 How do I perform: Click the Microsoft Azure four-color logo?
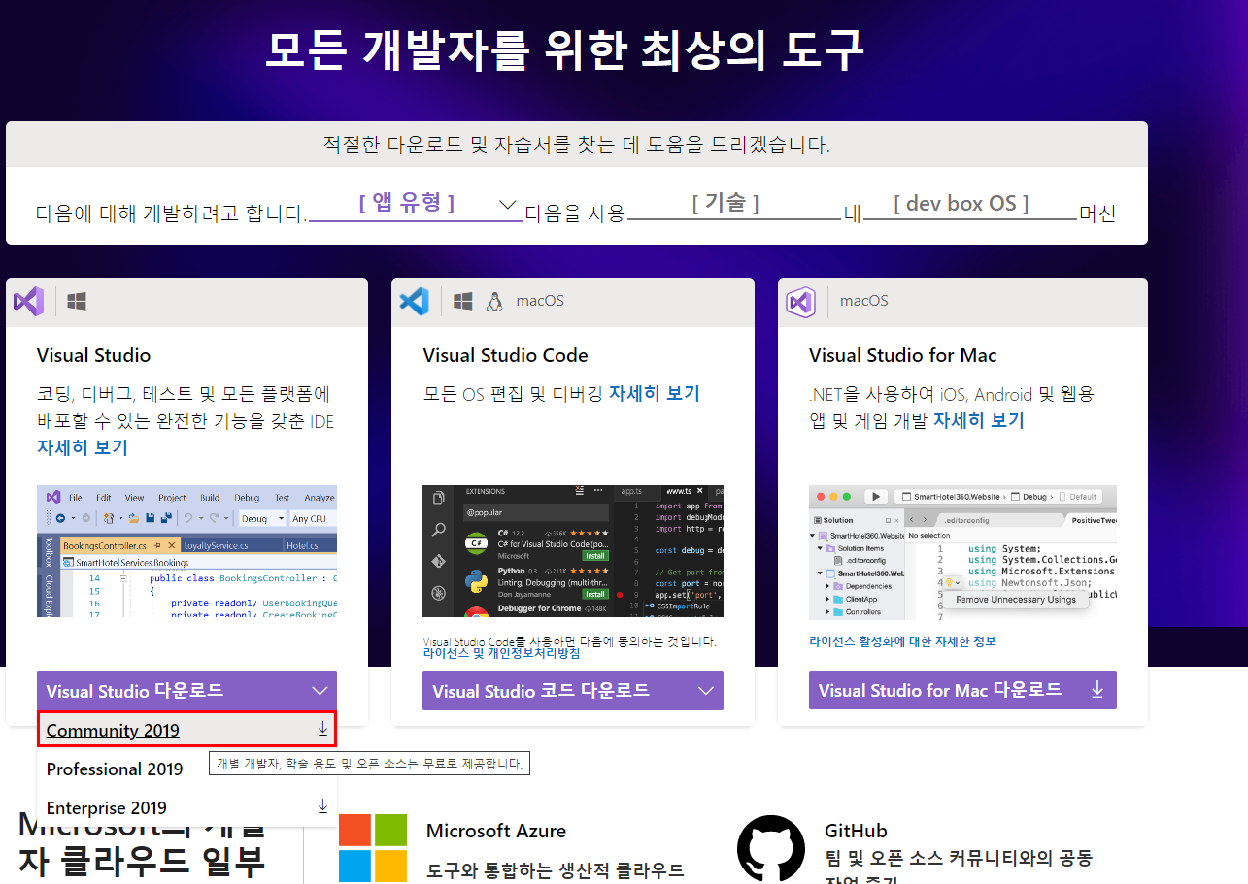373,848
